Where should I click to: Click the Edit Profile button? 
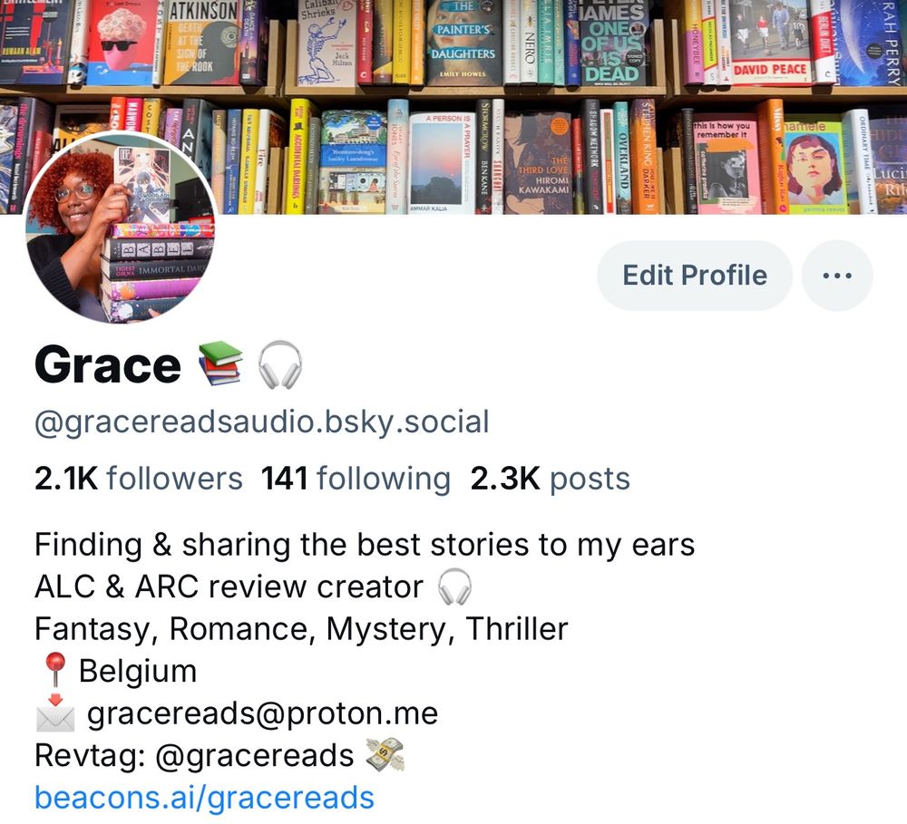[x=694, y=276]
